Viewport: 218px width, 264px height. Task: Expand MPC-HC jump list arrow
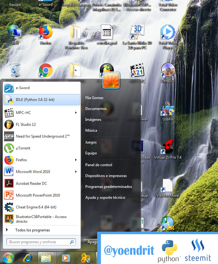pos(76,113)
